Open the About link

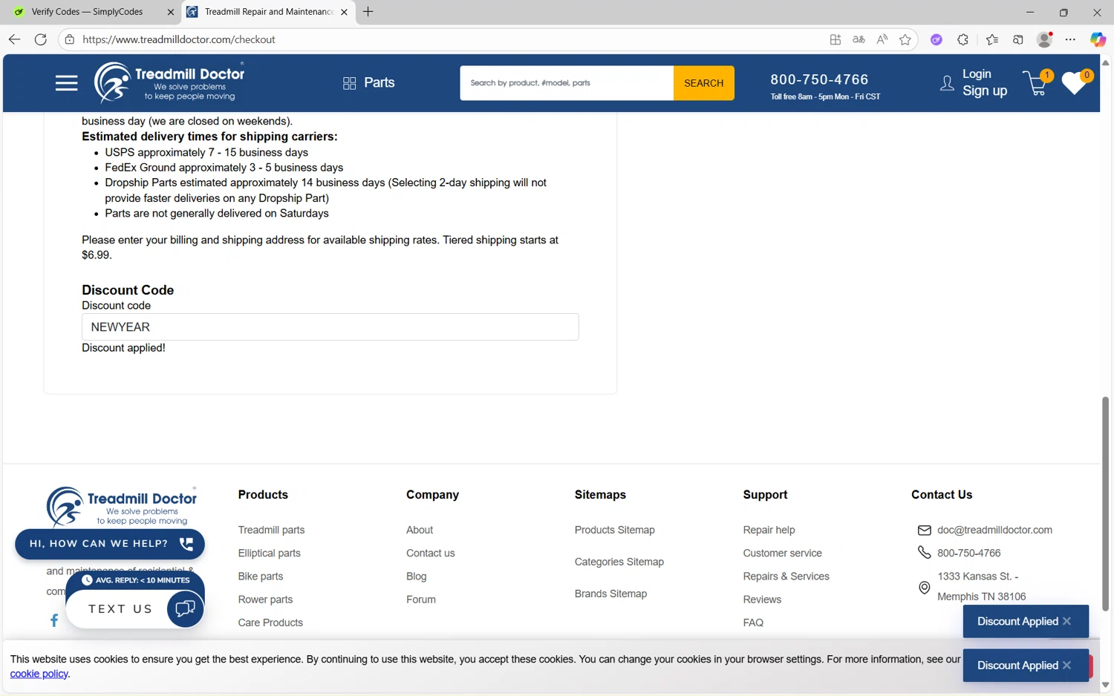point(420,530)
